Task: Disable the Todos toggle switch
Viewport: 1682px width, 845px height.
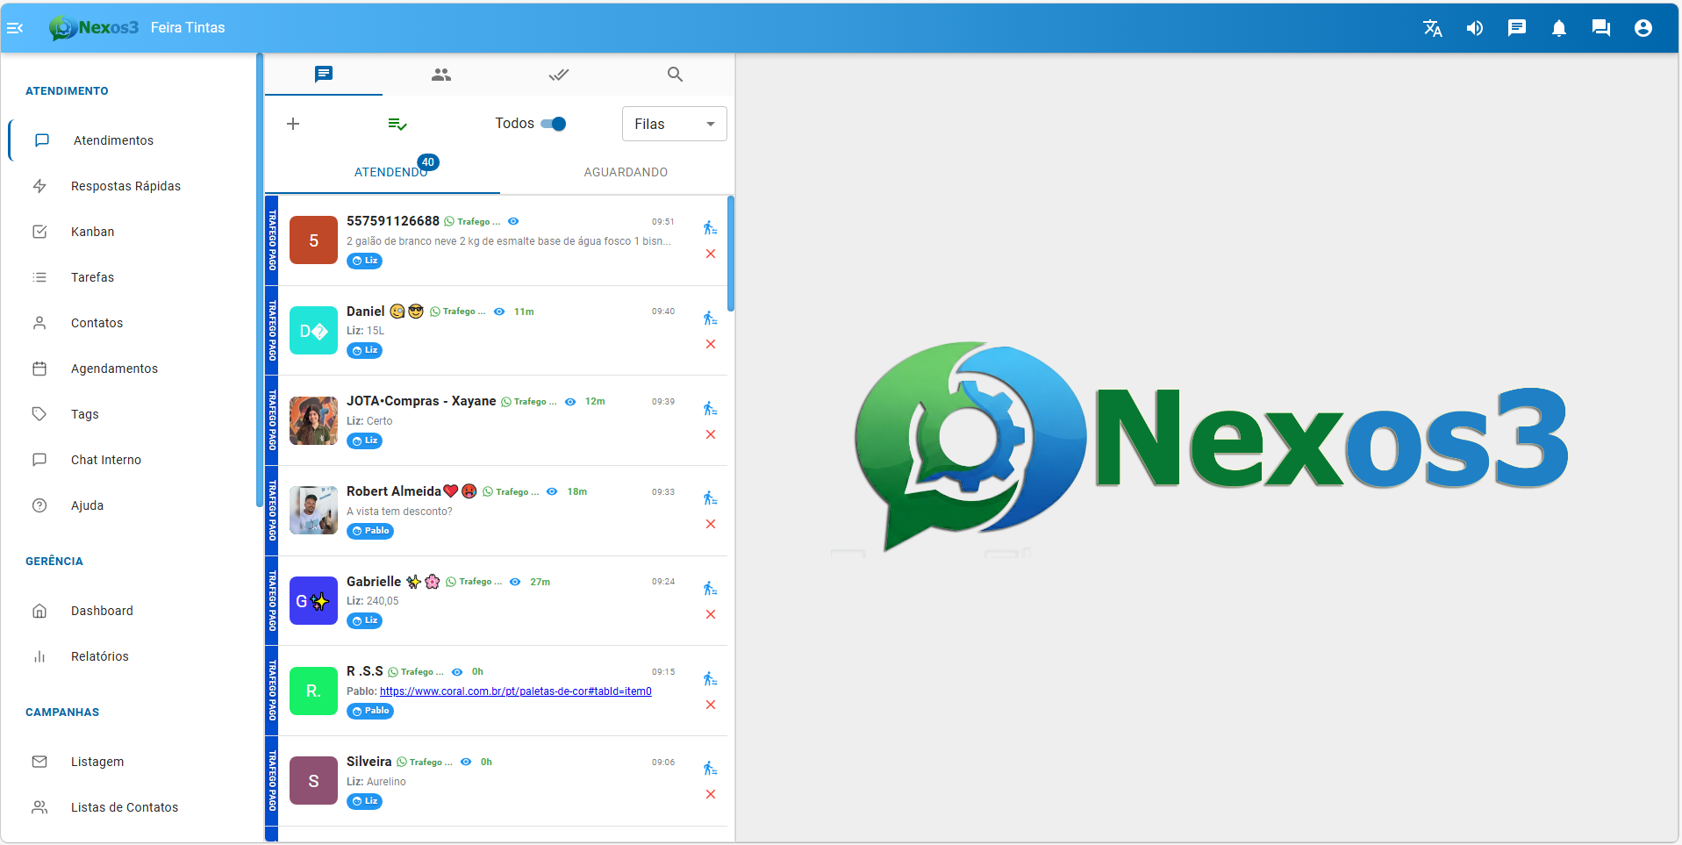Action: (555, 124)
